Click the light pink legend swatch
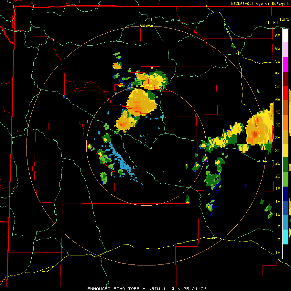Screen dimensions: 291x291 click(x=286, y=49)
